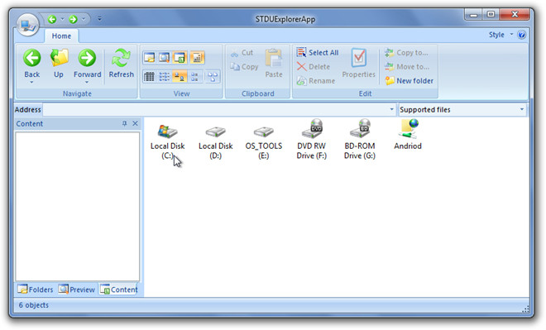Close the Content side panel
The width and height of the screenshot is (546, 330).
pyautogui.click(x=135, y=123)
